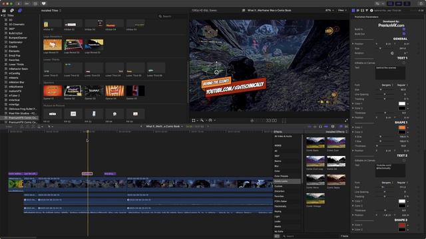426x239 pixels.
Task: Click the retiming tool icon below viewer
Action: [x=210, y=120]
